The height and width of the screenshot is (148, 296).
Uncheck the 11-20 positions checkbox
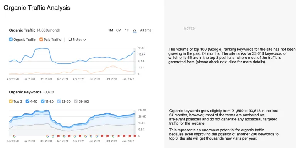[43, 101]
